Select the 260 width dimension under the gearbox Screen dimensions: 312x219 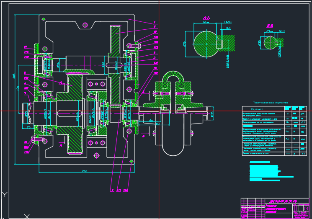(85, 171)
